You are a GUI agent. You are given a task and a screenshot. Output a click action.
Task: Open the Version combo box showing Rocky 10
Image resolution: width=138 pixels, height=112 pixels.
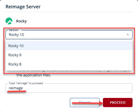(x=69, y=35)
